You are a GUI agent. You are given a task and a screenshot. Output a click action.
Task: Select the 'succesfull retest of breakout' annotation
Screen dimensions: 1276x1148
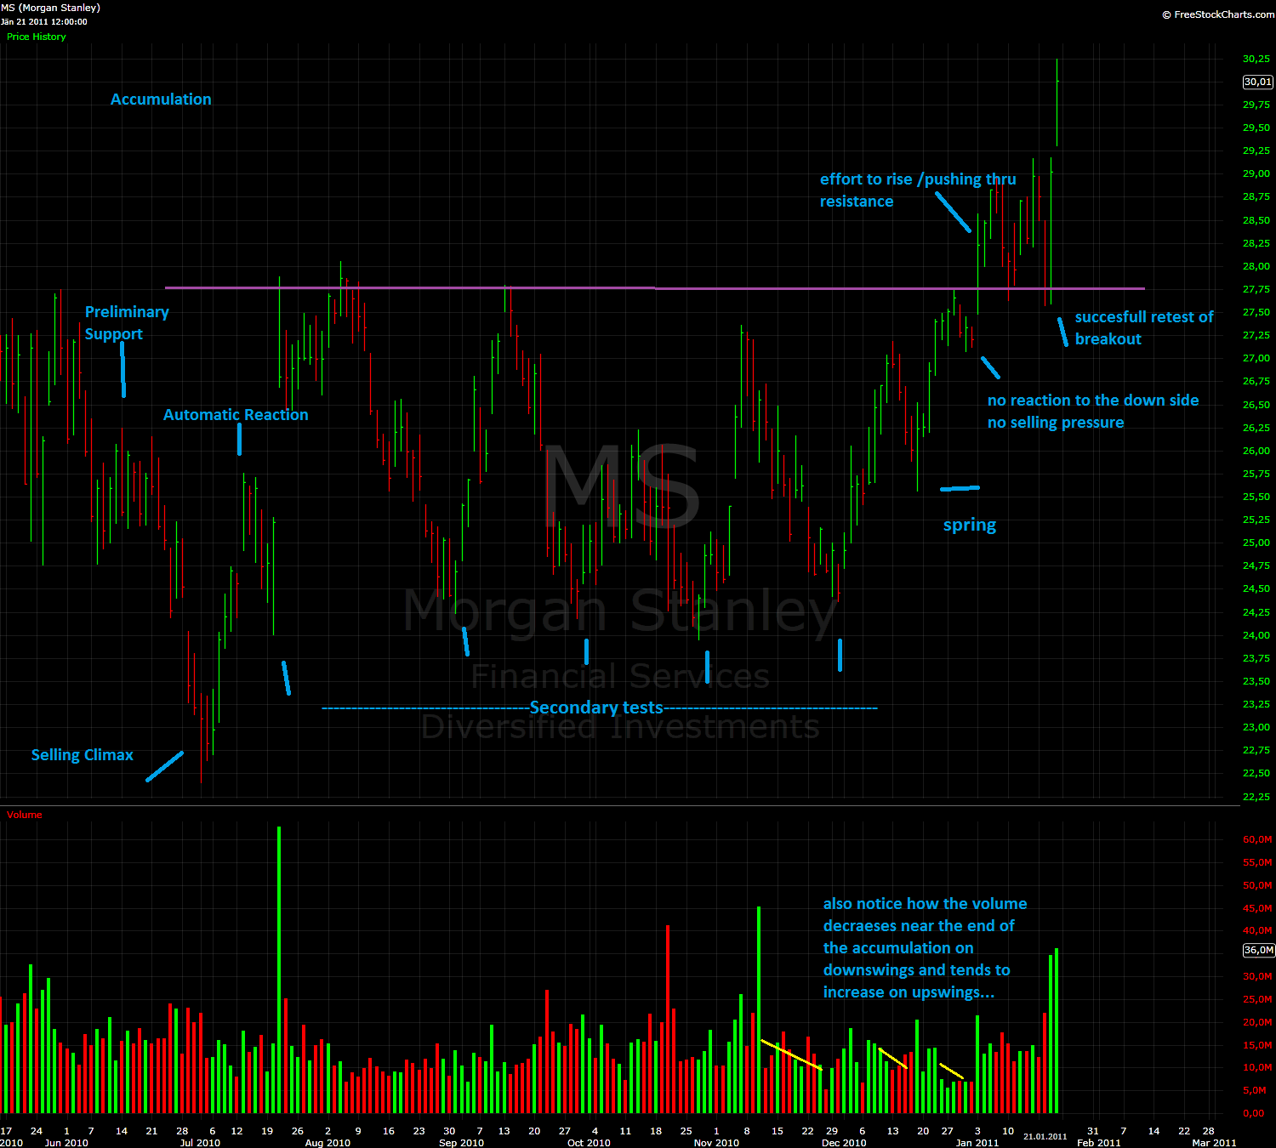point(1144,327)
